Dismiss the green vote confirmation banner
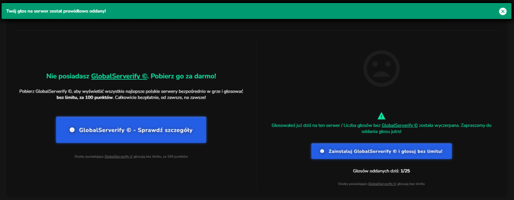This screenshot has width=514, height=200. coord(503,11)
